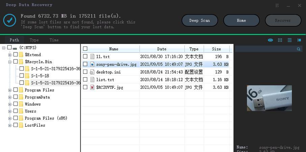
Task: Collapse the (C:NTFS) drive node
Action: click(x=4, y=48)
